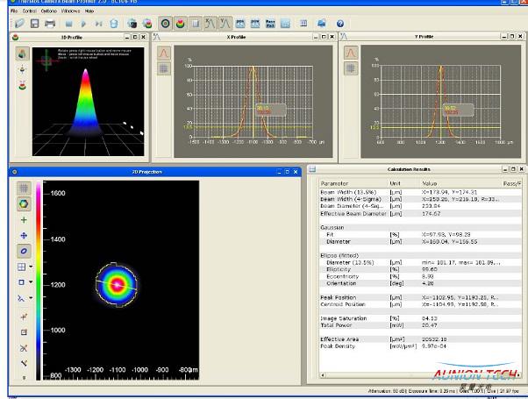
Task: Click the first plot window toolbar icon
Action: coord(240,24)
